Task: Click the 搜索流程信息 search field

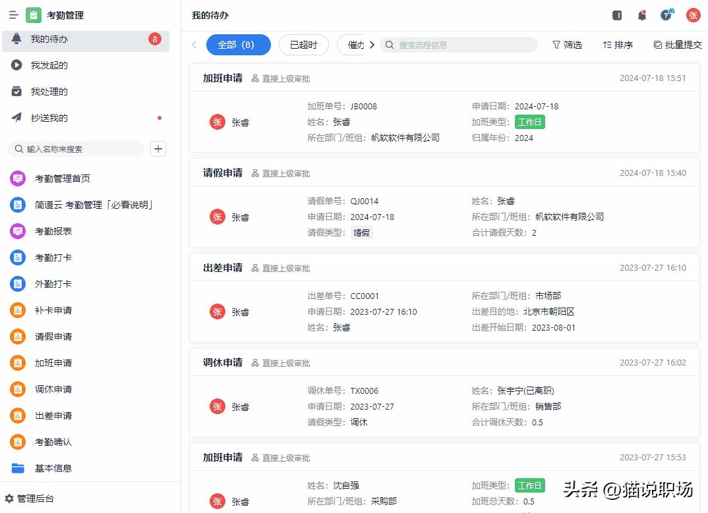Action: point(459,45)
